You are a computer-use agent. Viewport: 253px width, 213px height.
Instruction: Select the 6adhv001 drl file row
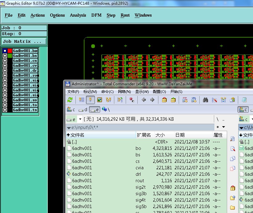coord(146,174)
